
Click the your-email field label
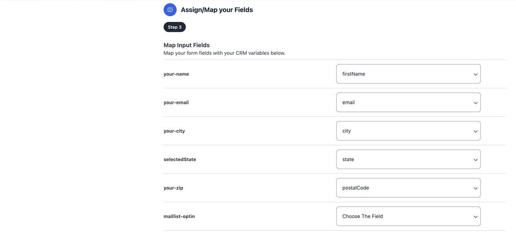point(176,103)
